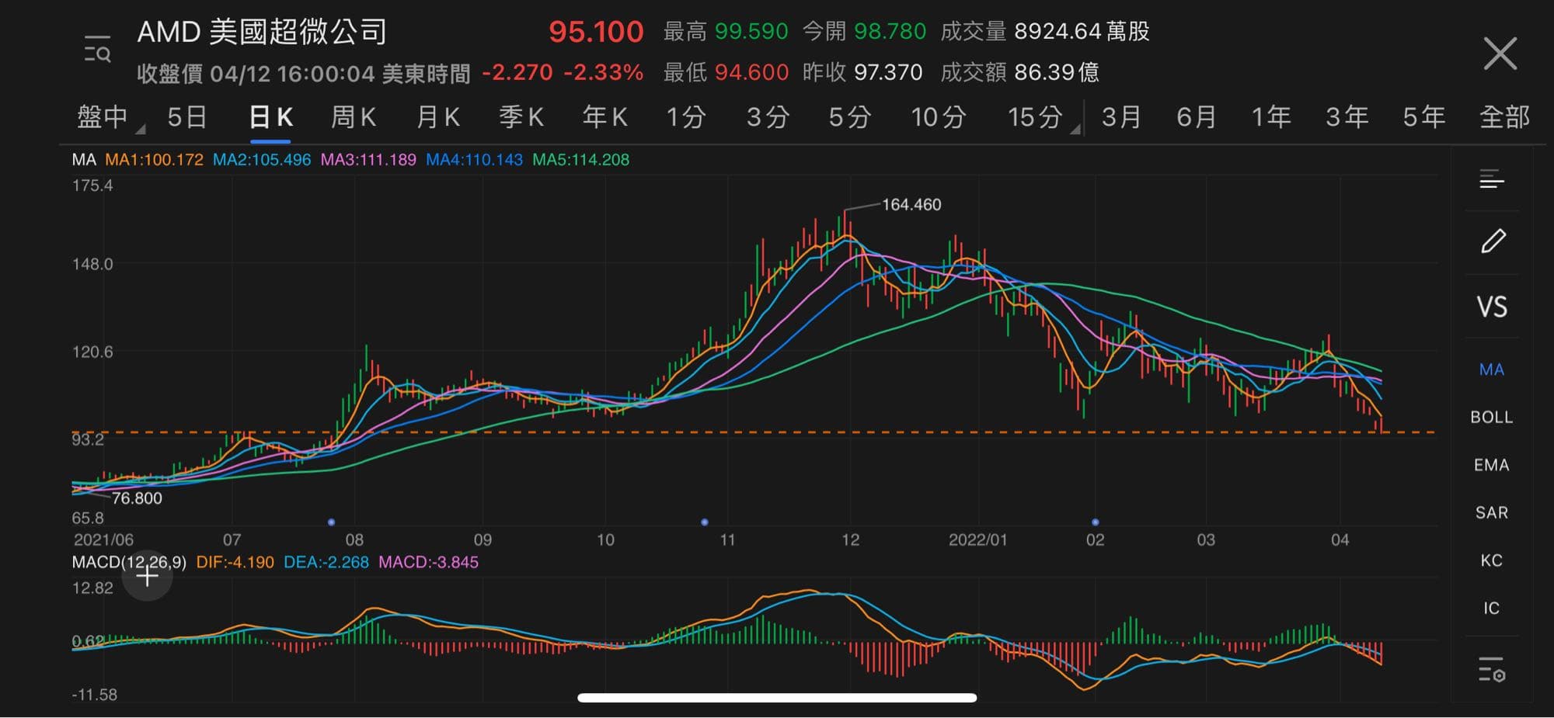The image size is (1554, 718).
Task: Select the pencil drawing tool
Action: (1493, 241)
